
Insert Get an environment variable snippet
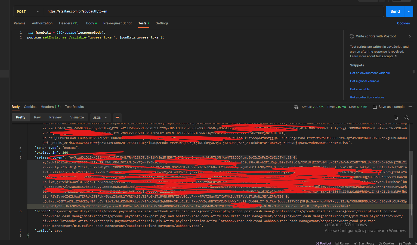pos(370,73)
